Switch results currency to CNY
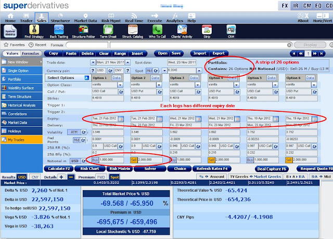333x239 pixels. coord(35,177)
